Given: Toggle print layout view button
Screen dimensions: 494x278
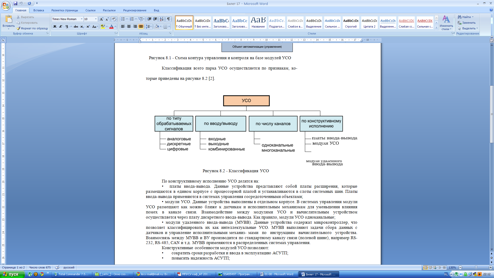Looking at the screenshot, I should coord(426,268).
